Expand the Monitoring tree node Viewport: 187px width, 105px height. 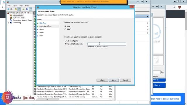(8, 23)
